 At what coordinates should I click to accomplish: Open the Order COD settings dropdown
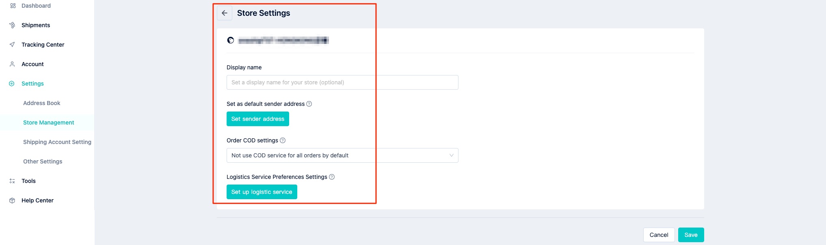[x=342, y=155]
